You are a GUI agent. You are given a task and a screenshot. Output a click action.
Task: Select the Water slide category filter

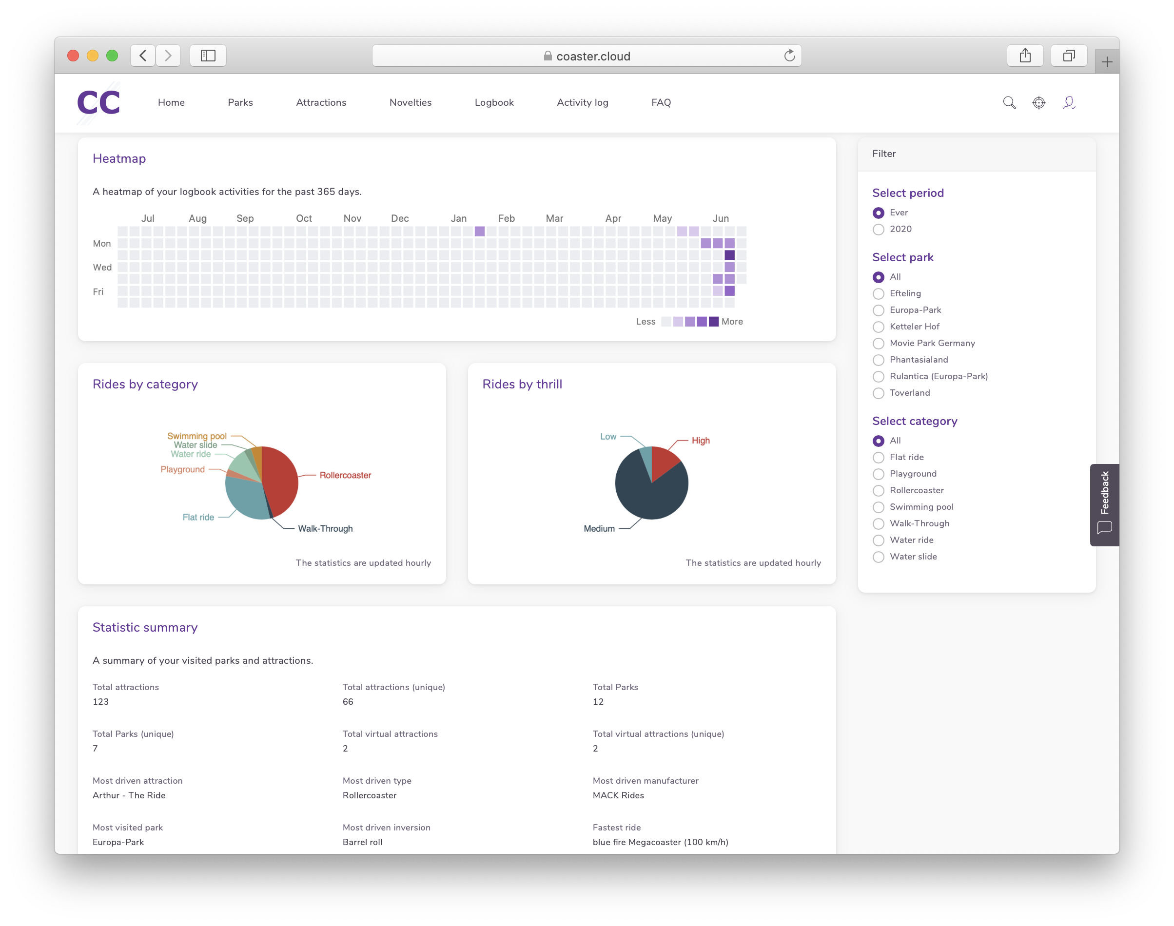tap(878, 557)
